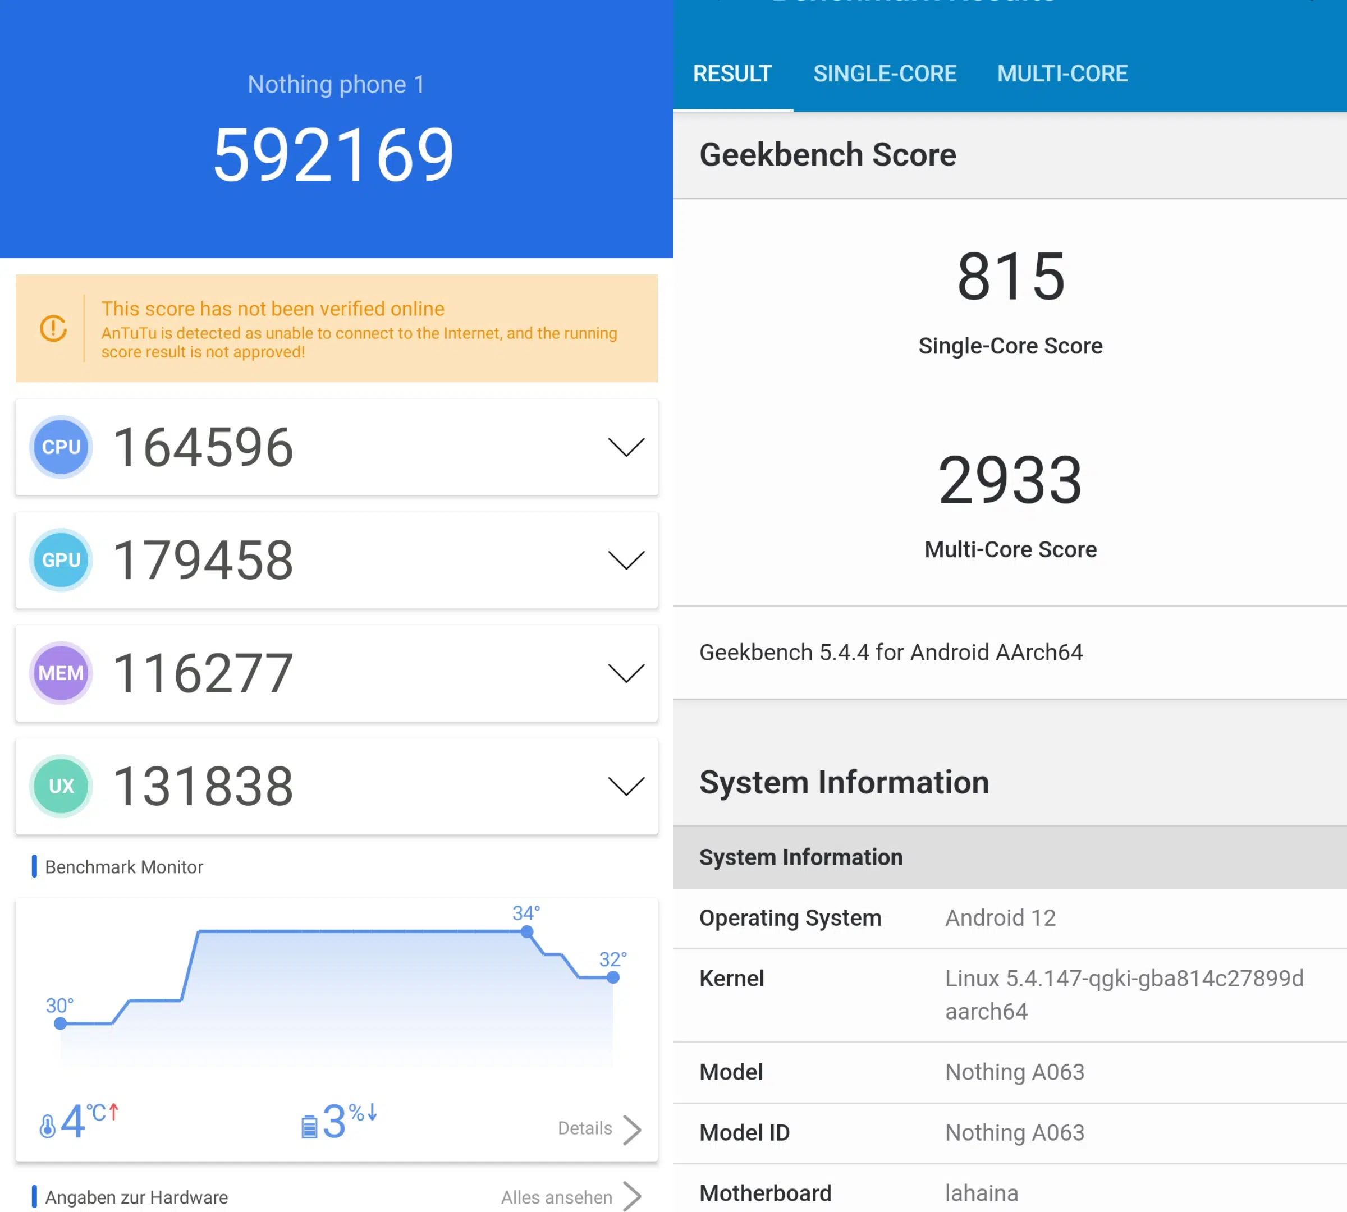Viewport: 1347px width, 1212px height.
Task: Select the 34° peak point on graph
Action: [527, 931]
